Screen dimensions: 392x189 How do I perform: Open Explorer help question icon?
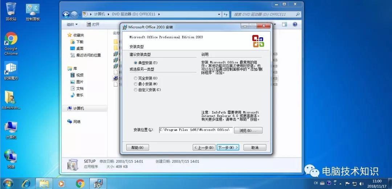tap(295, 24)
